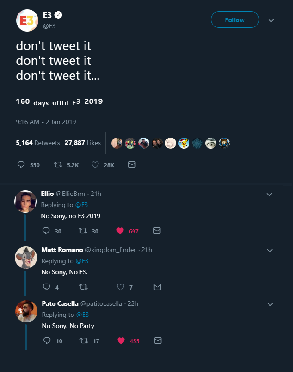The height and width of the screenshot is (372, 293).
Task: Share Matt Romano's reply via Direct Message
Action: (x=157, y=287)
